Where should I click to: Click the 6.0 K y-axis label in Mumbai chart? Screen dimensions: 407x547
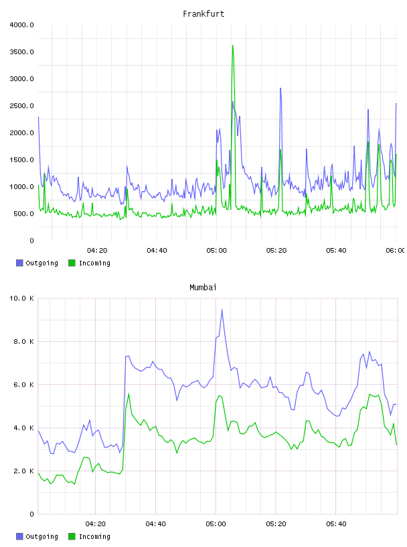[23, 385]
